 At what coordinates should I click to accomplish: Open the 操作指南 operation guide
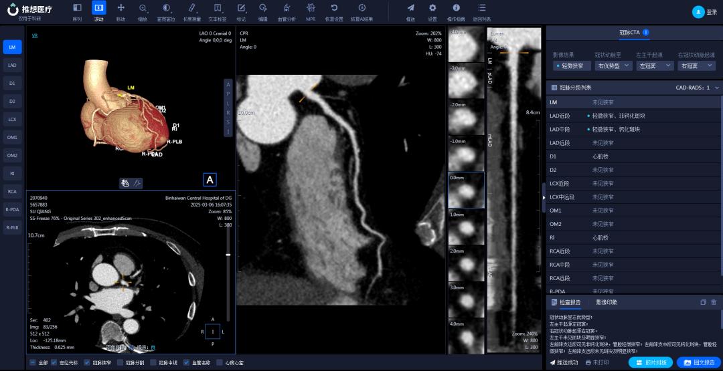tap(457, 8)
